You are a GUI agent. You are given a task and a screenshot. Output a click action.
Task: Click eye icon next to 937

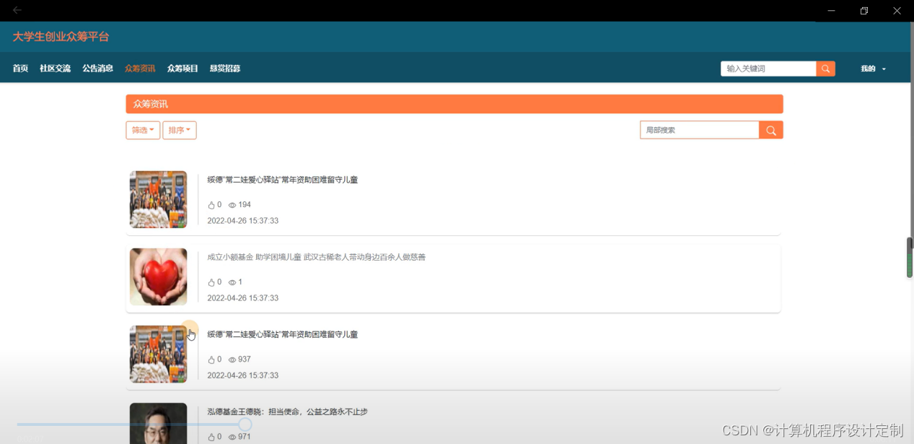[232, 360]
